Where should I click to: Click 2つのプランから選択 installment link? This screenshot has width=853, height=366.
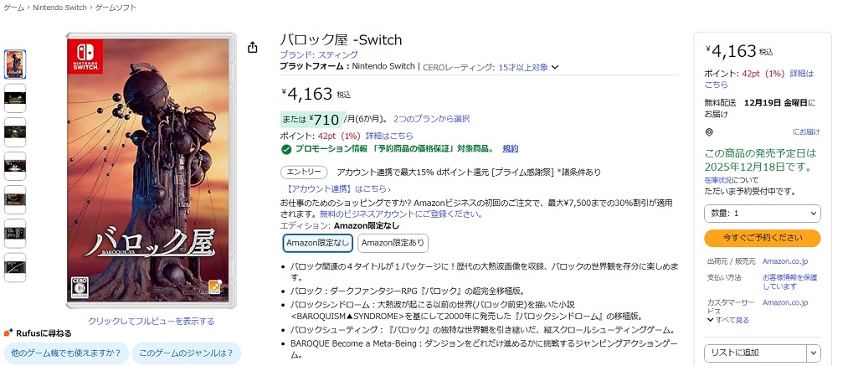tap(431, 119)
